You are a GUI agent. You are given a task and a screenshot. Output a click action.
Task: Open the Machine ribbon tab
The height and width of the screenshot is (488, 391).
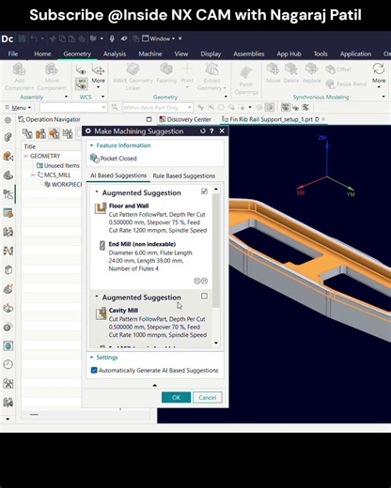(150, 53)
